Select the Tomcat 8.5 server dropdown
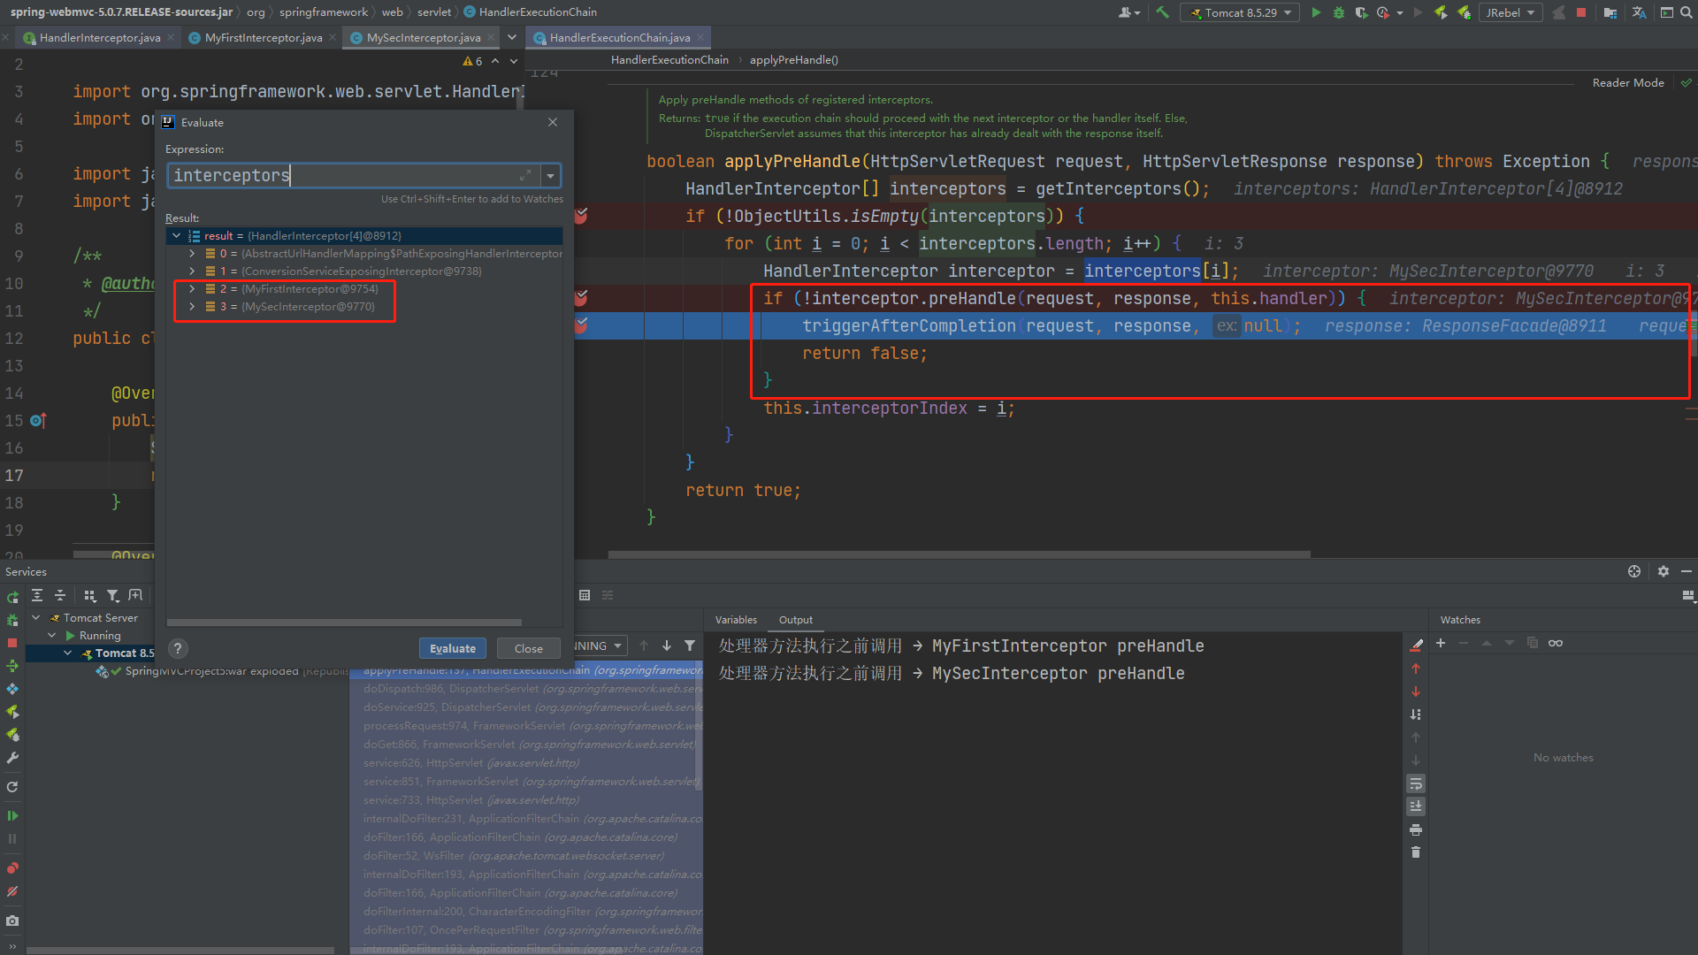 click(1240, 11)
